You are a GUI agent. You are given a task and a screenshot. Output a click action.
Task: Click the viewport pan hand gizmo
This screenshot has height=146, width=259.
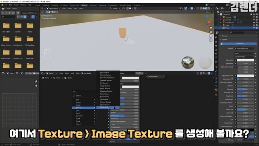click(211, 32)
